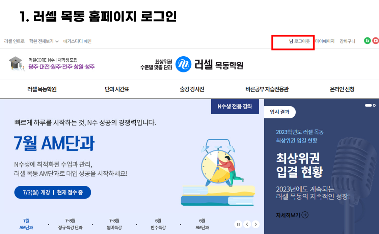Go to previous banner slide arrow

pyautogui.click(x=247, y=224)
